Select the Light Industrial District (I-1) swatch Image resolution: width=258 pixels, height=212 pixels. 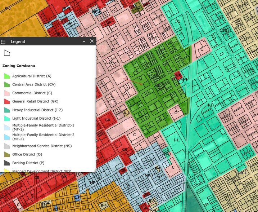coord(7,118)
